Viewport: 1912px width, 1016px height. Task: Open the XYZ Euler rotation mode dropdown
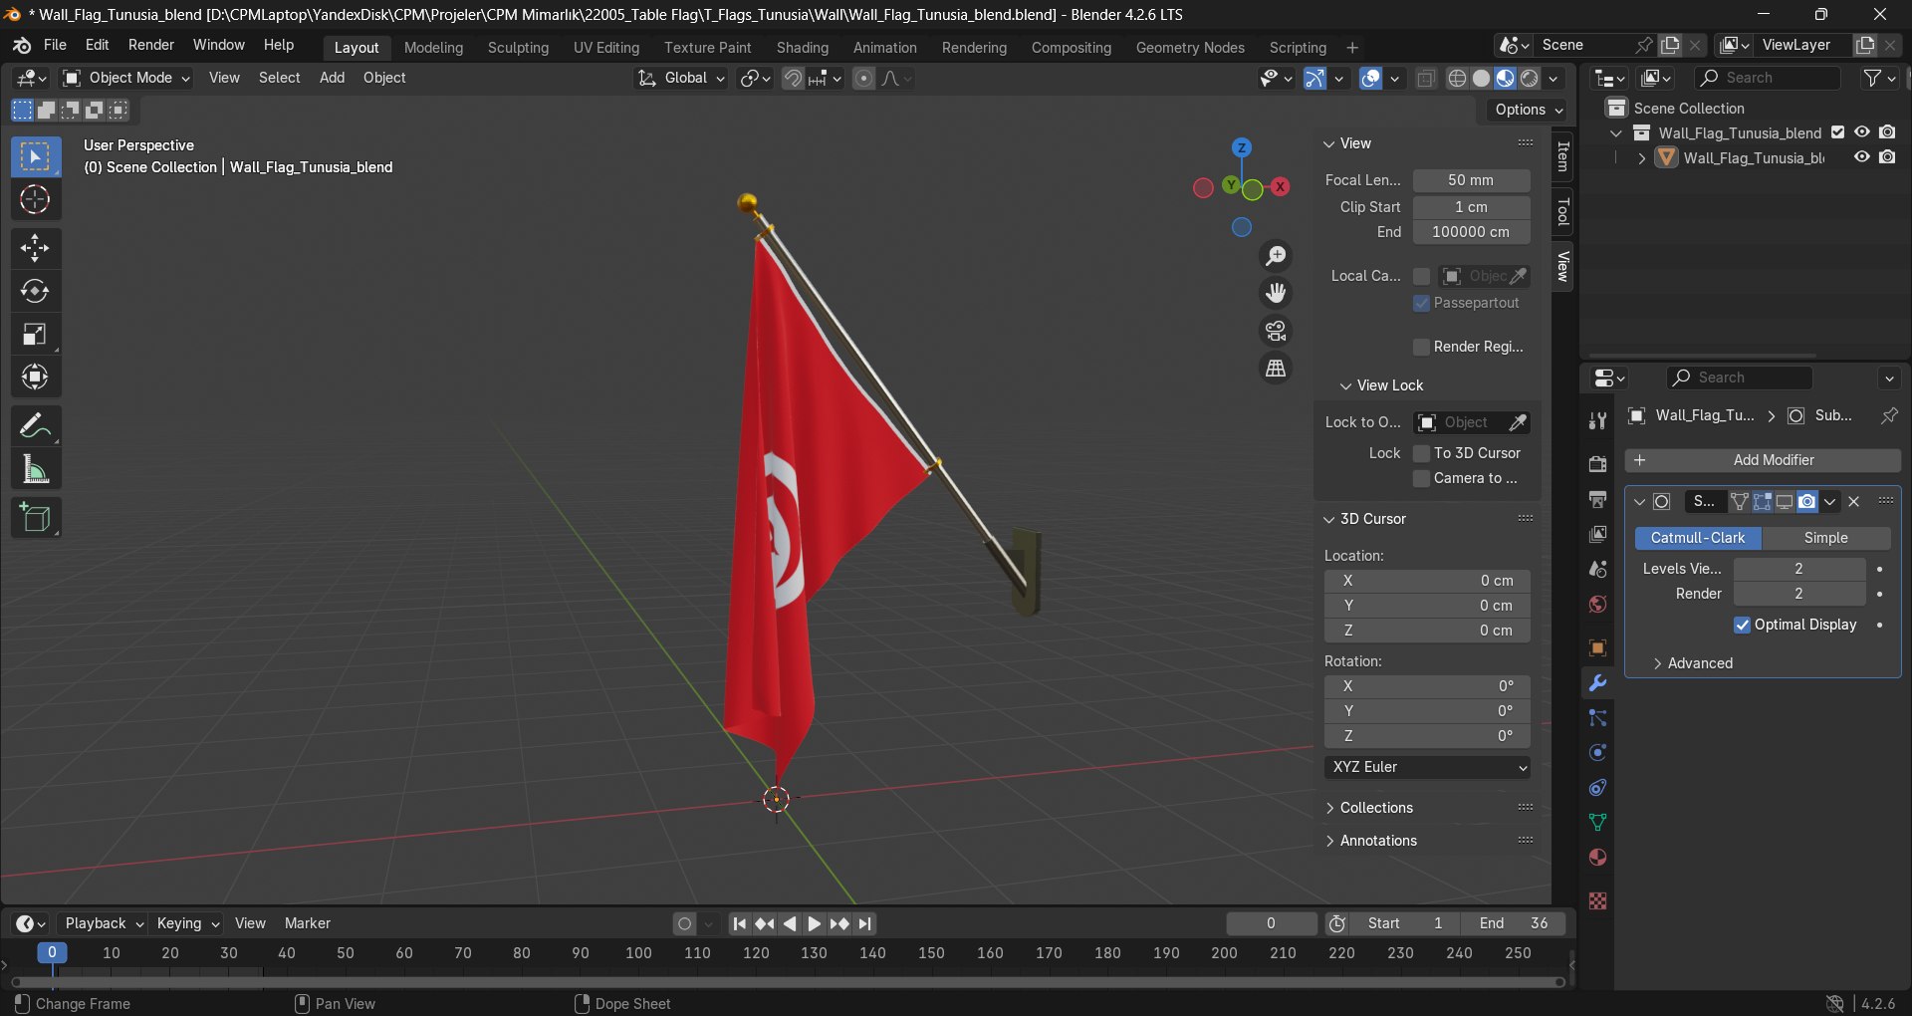[x=1427, y=767]
